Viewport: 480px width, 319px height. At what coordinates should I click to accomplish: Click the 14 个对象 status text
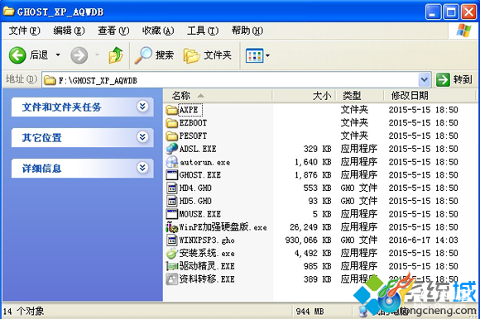(23, 312)
